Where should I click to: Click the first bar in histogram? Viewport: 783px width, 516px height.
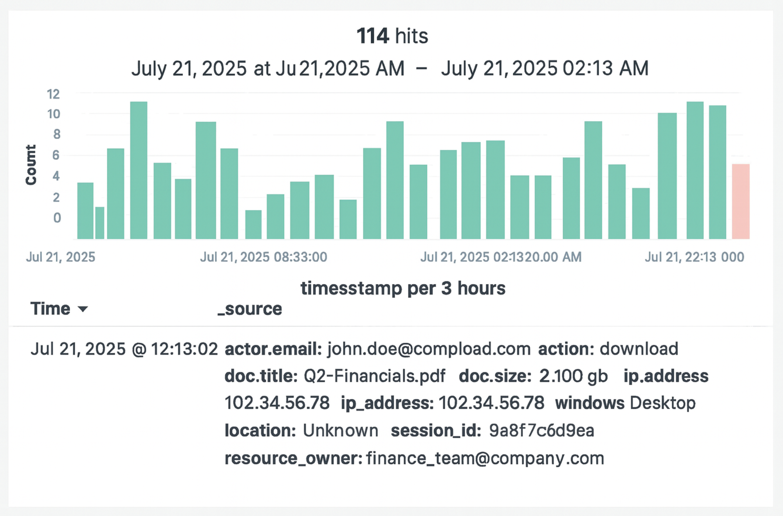pyautogui.click(x=85, y=210)
